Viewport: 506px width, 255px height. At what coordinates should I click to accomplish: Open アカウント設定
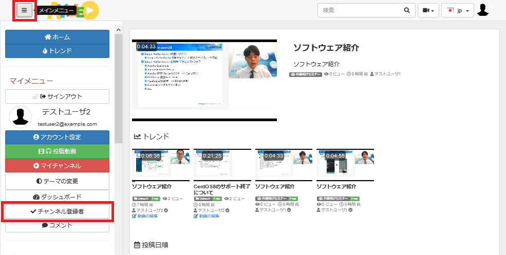[x=57, y=138]
